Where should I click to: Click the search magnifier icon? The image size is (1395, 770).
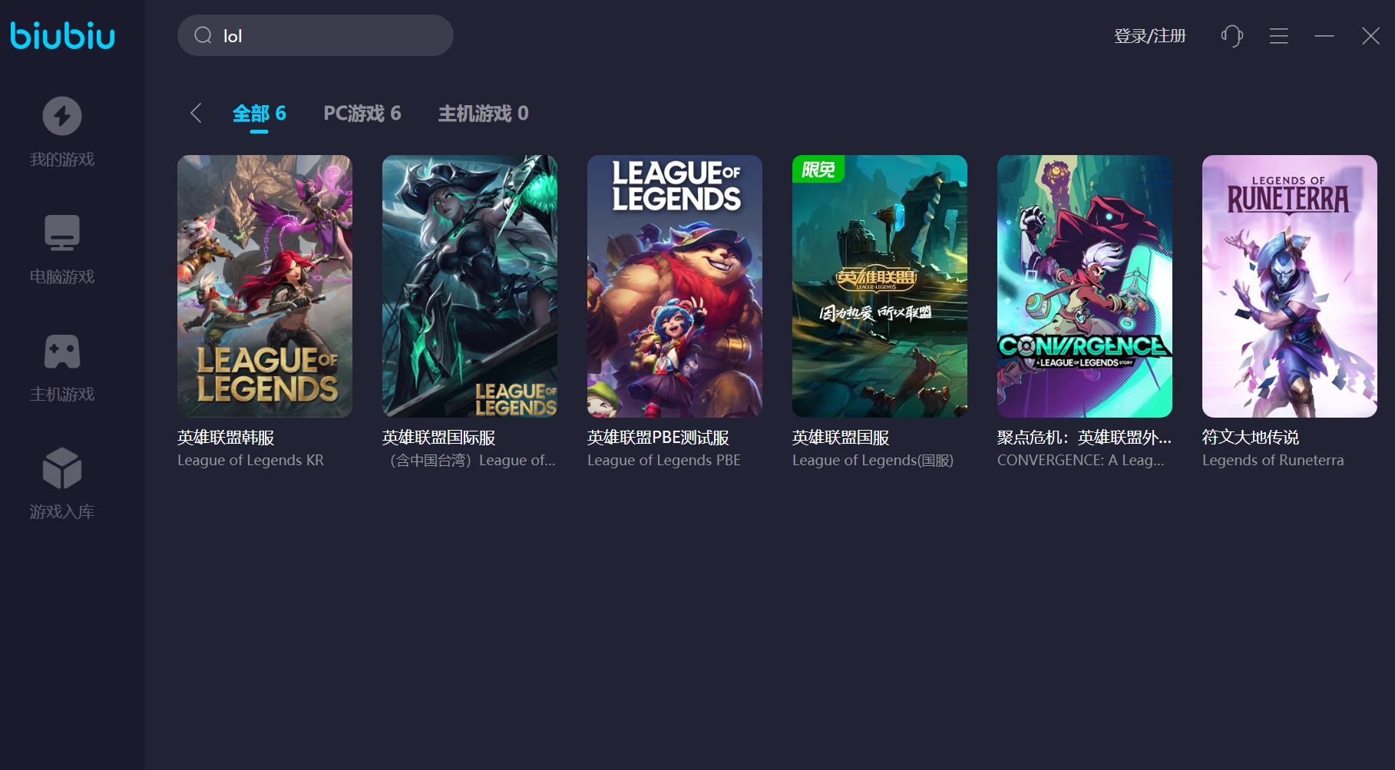(x=203, y=35)
